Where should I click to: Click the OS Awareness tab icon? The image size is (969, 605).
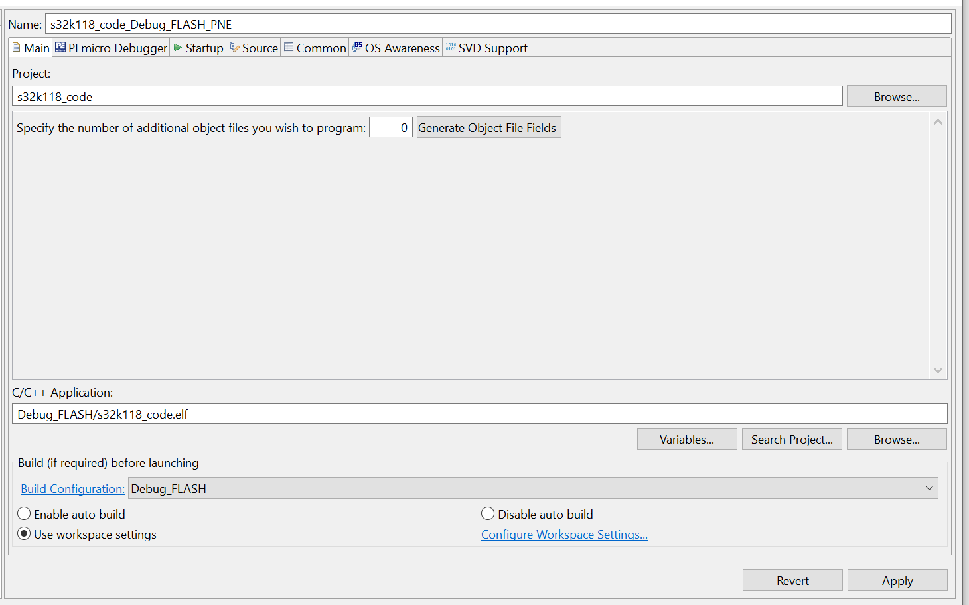[x=358, y=48]
